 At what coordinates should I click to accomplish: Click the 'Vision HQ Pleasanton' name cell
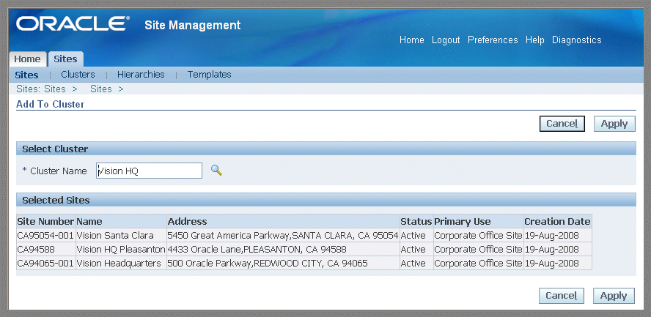[121, 250]
